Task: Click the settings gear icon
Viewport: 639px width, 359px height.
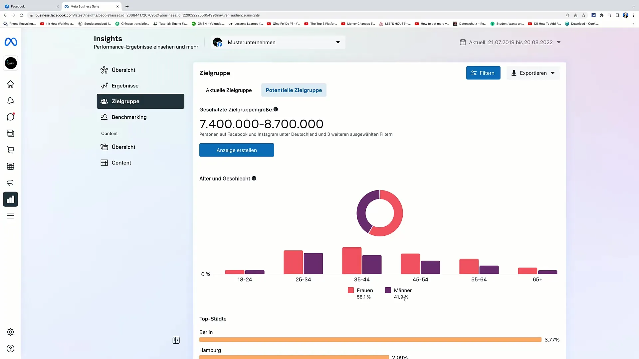Action: tap(11, 332)
